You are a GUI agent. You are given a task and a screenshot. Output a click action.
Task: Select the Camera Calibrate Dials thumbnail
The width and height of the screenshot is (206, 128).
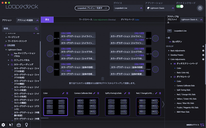87,107
